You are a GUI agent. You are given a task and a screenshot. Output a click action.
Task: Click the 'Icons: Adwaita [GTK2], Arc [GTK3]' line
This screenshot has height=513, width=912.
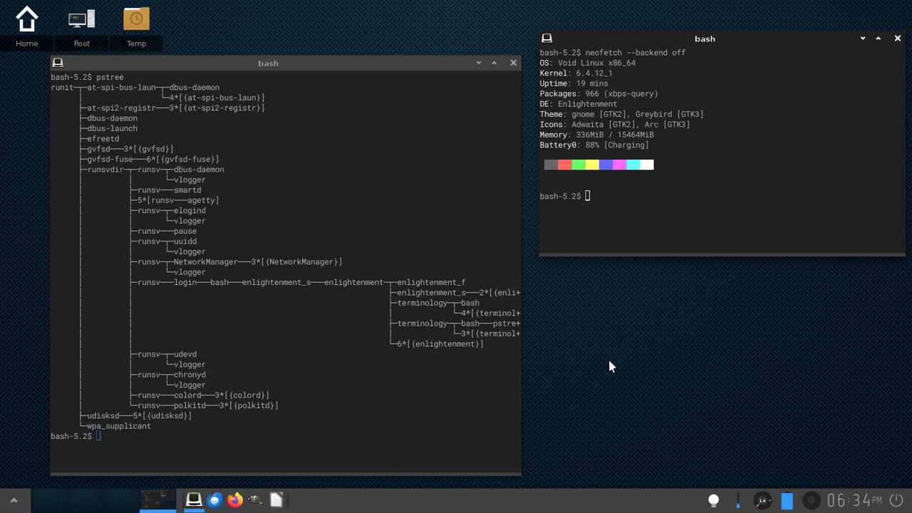615,124
